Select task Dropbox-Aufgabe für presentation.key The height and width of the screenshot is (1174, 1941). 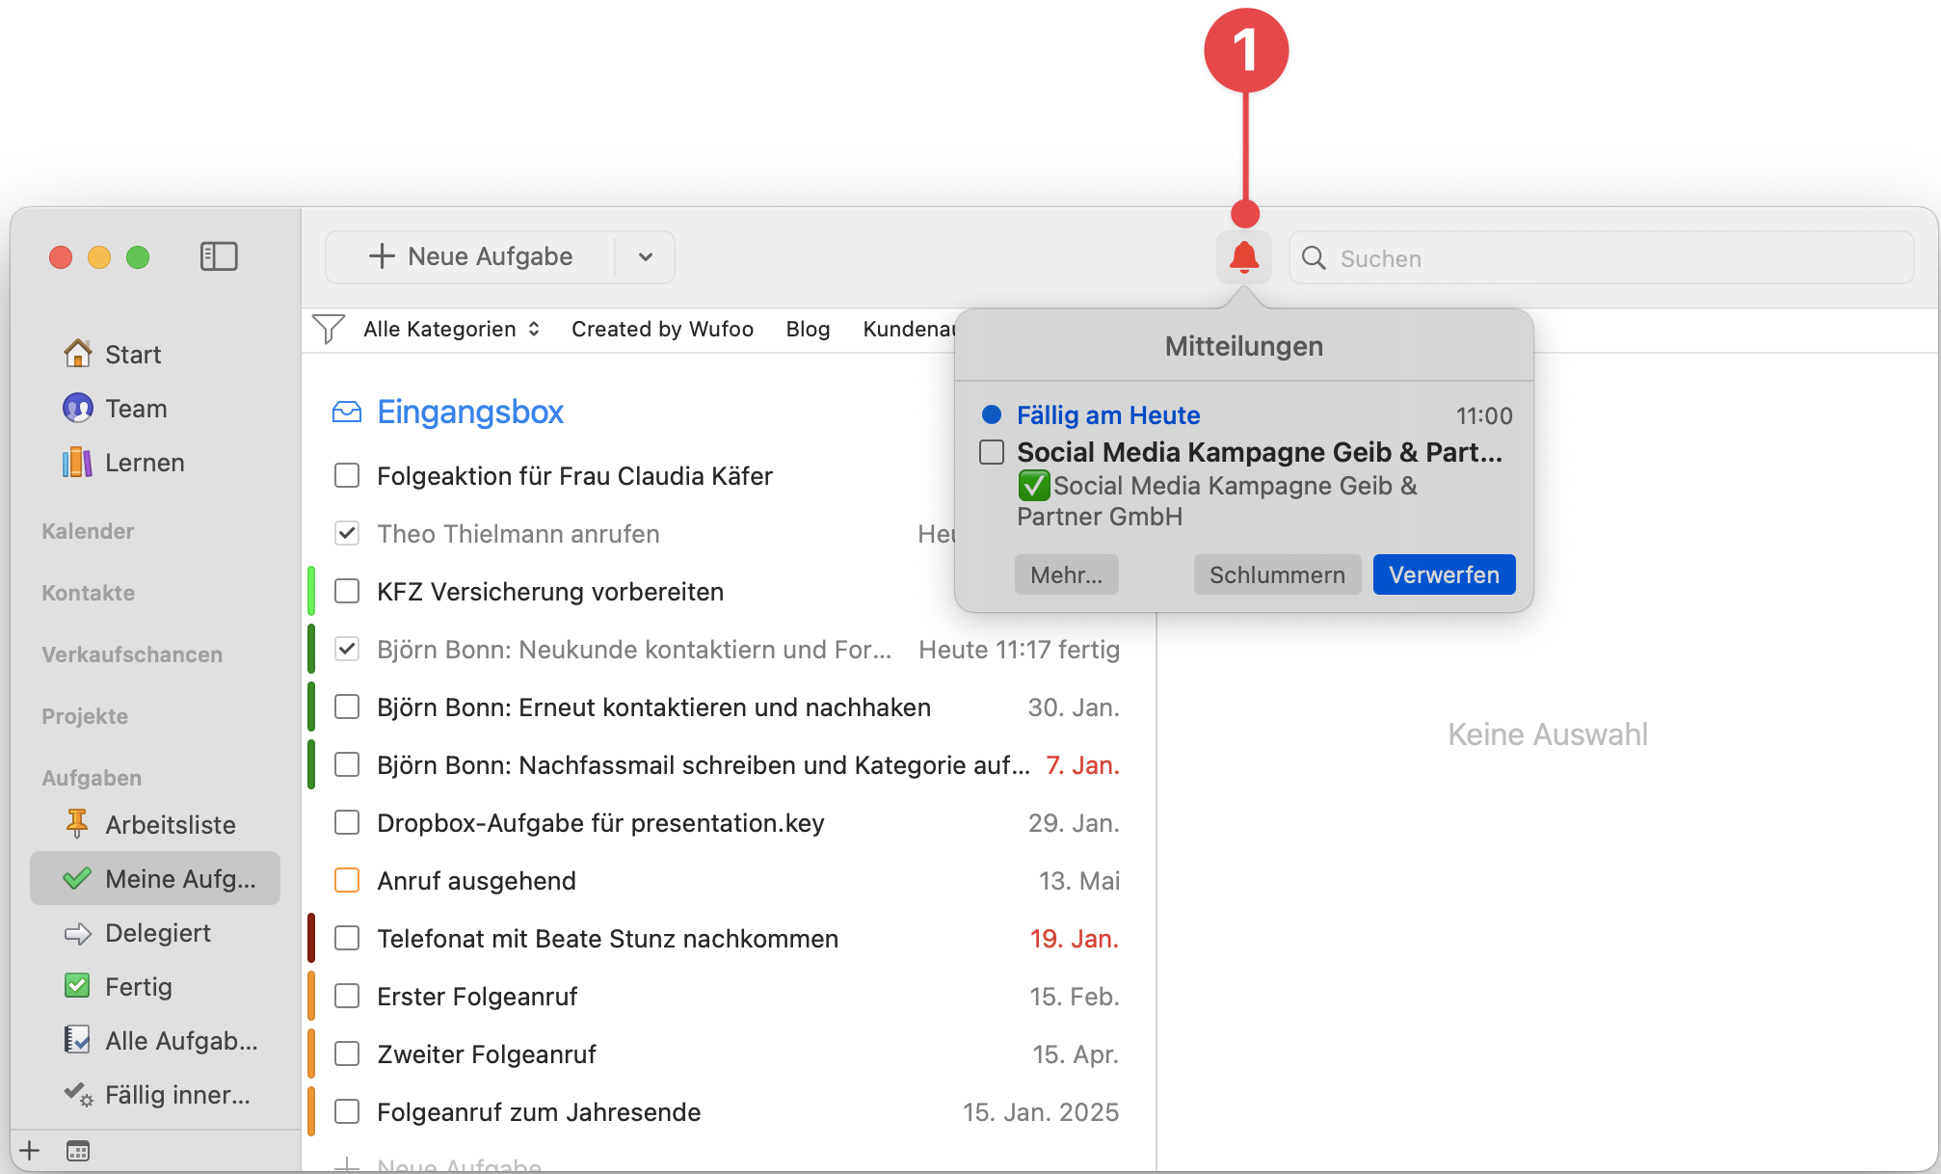tap(729, 822)
